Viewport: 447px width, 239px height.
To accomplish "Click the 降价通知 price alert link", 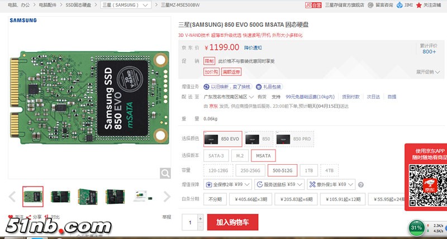I will click(x=253, y=47).
